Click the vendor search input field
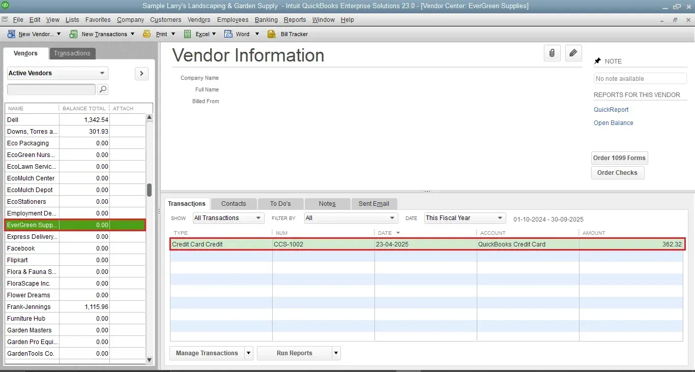 51,89
